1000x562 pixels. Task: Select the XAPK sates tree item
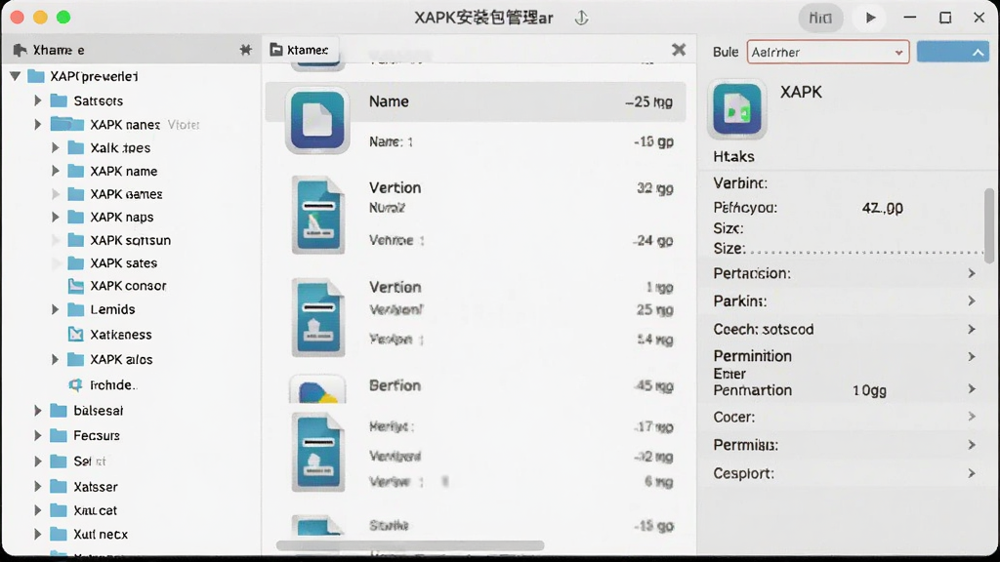[x=112, y=263]
